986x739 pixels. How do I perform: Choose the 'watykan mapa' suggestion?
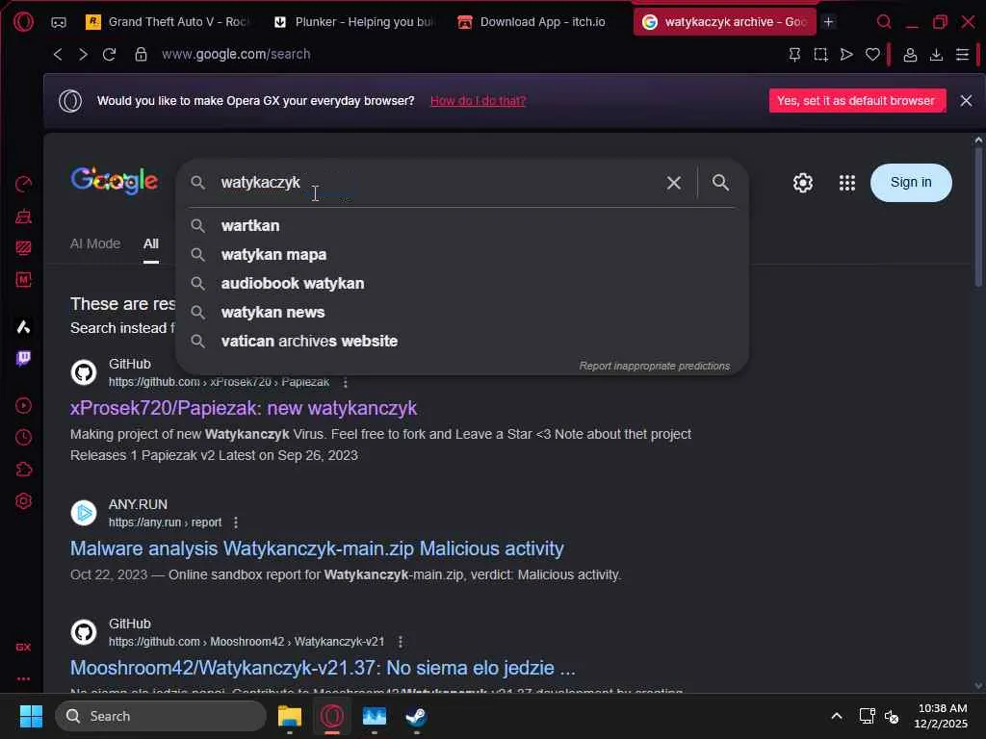coord(461,254)
